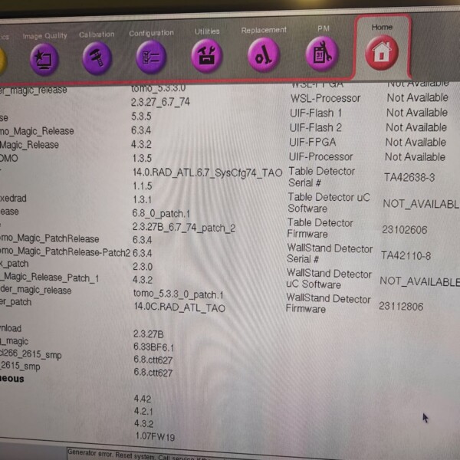Select version 14.0.RAD_ATL.6.7_SysCfg74_TAO entry
The height and width of the screenshot is (460, 460).
click(x=208, y=172)
